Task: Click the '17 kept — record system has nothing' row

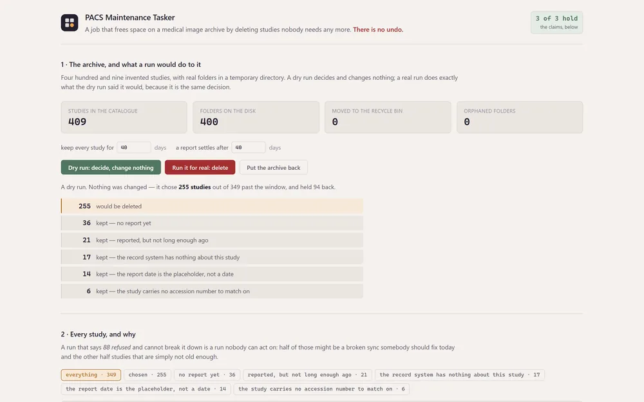Action: tap(212, 257)
